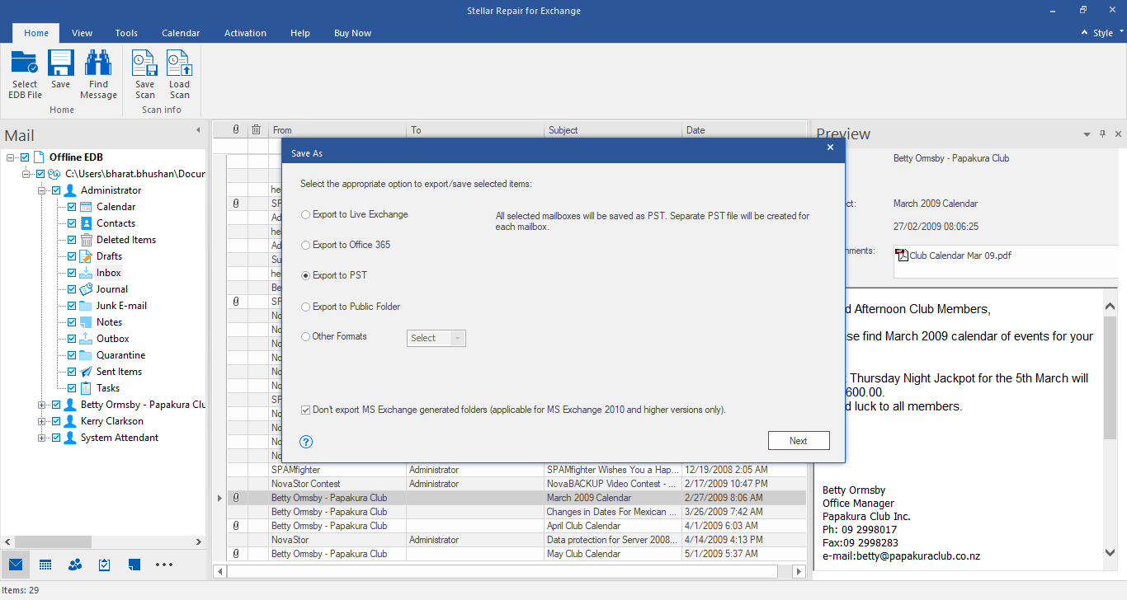This screenshot has height=600, width=1127.
Task: Open more views ellipsis at bottom
Action: coord(164,565)
